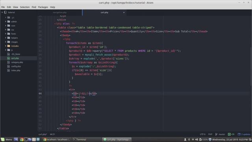
Task: Open the network tray icon
Action: click(193, 139)
